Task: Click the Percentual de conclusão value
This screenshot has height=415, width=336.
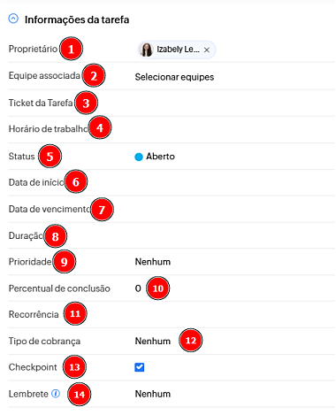Action: 138,288
